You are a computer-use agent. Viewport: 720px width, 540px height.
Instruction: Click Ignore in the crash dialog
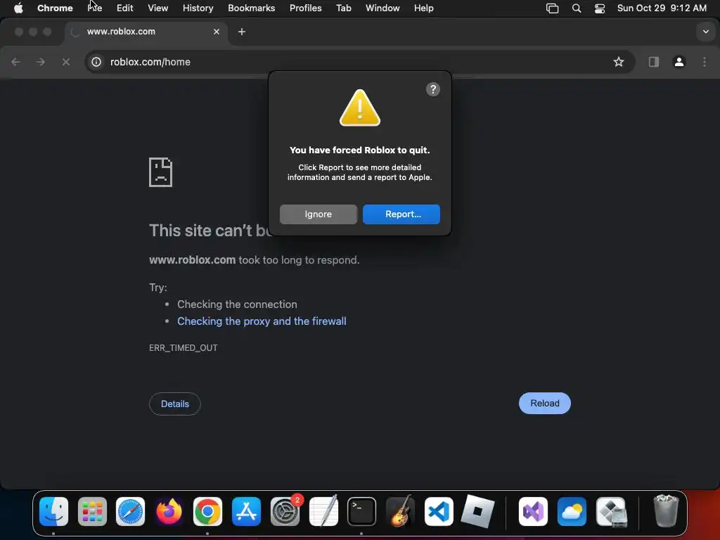click(319, 214)
